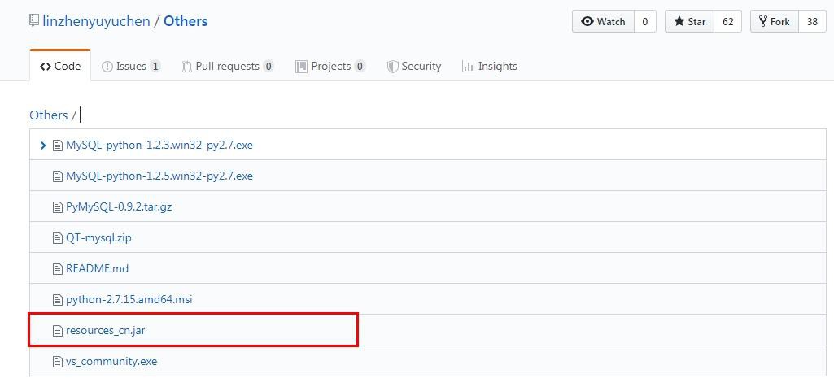Click the code brackets icon on Code tab
The image size is (834, 378).
[46, 67]
